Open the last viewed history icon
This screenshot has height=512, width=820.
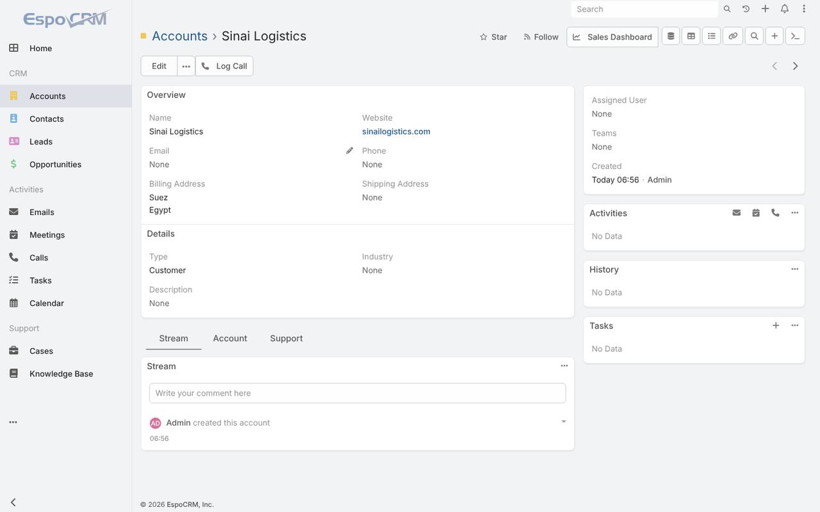coord(746,9)
